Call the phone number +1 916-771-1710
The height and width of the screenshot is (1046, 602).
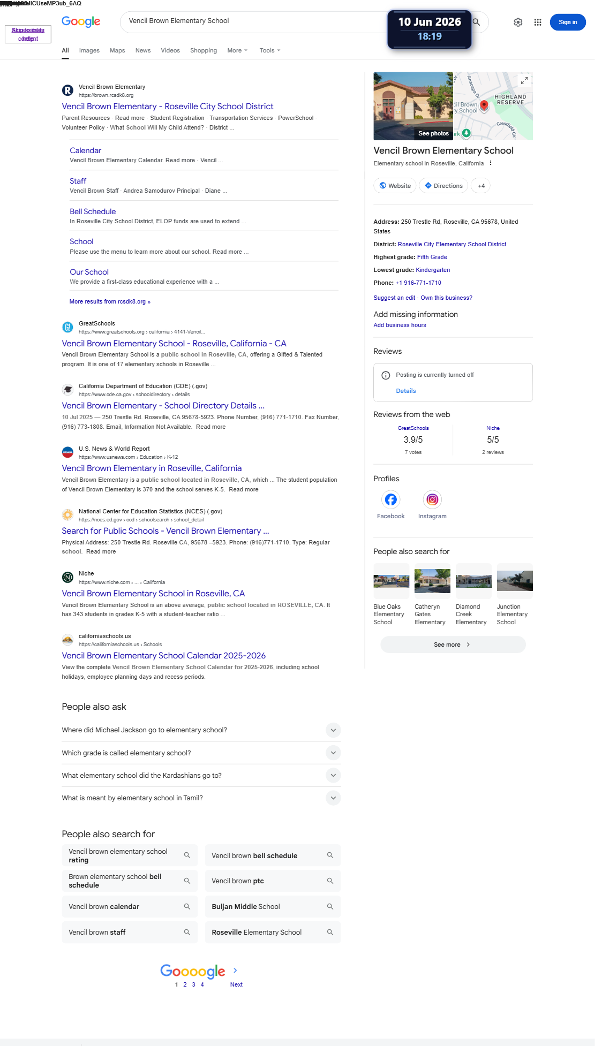[x=418, y=283]
